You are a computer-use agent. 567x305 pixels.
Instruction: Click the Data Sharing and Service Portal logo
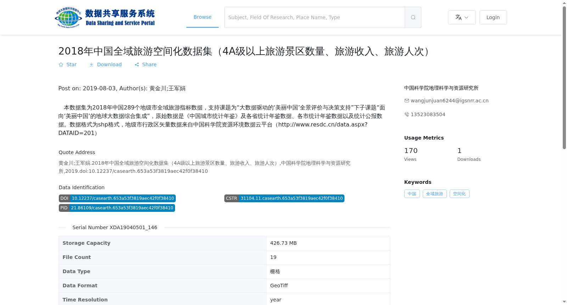click(105, 17)
